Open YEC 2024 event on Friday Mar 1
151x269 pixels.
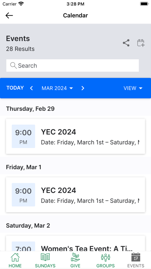pos(75,195)
